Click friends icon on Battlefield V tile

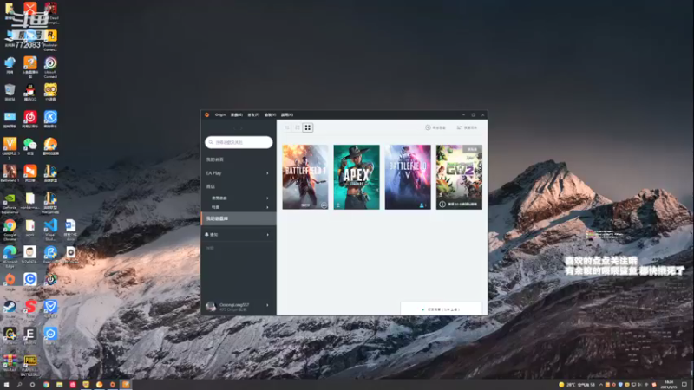pos(422,205)
